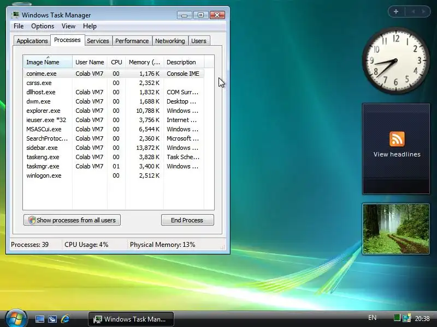Open the forest slideshow gadget picture
This screenshot has width=437, height=327.
coord(396,229)
